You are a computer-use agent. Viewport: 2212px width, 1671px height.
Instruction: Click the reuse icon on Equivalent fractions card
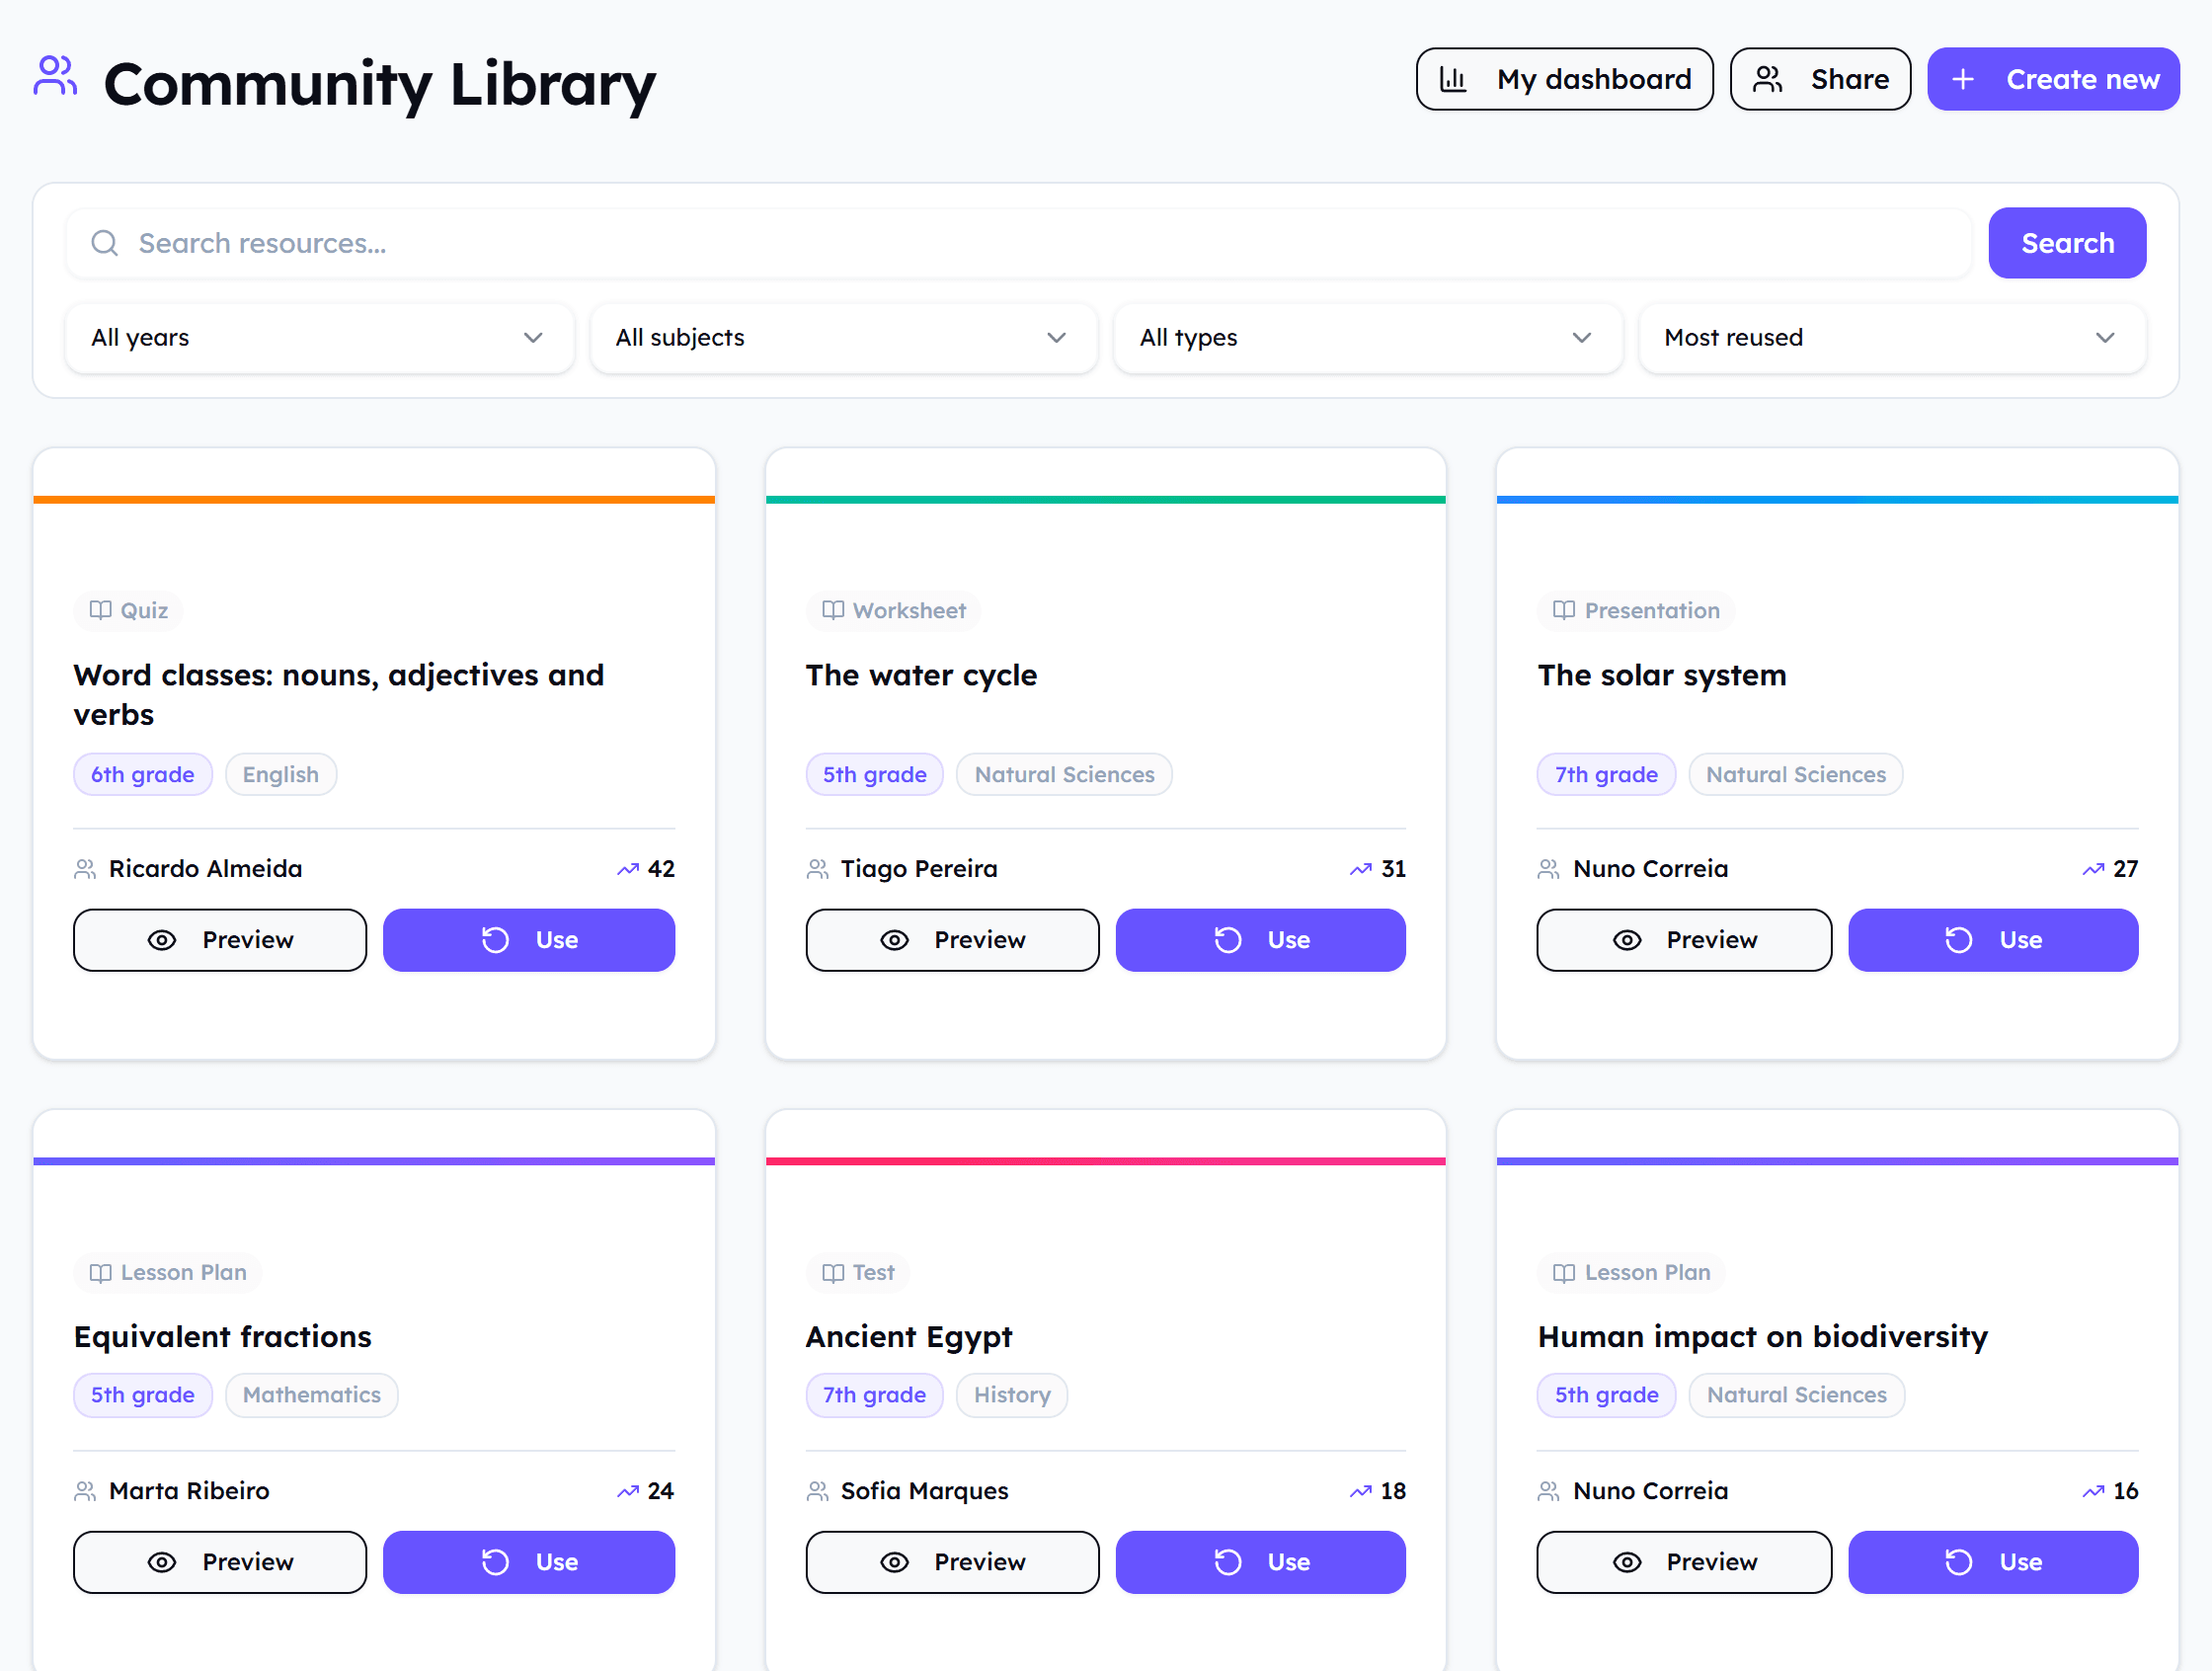point(496,1562)
